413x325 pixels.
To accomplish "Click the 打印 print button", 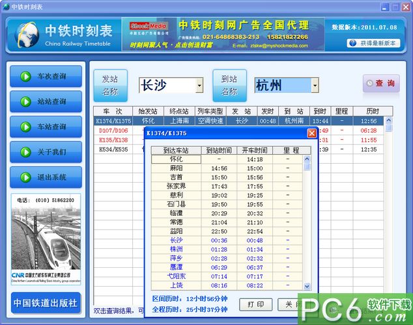I will 256,304.
